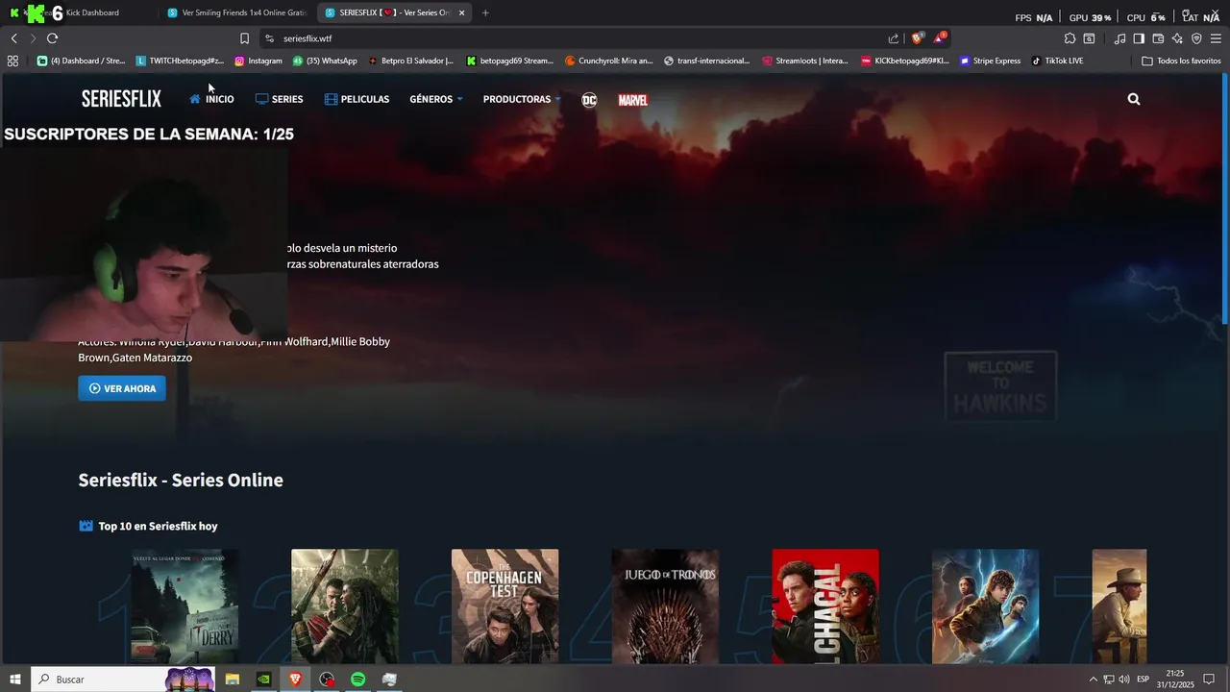Go back with the browser back arrow
Screen dimensions: 1230x692
pos(13,38)
